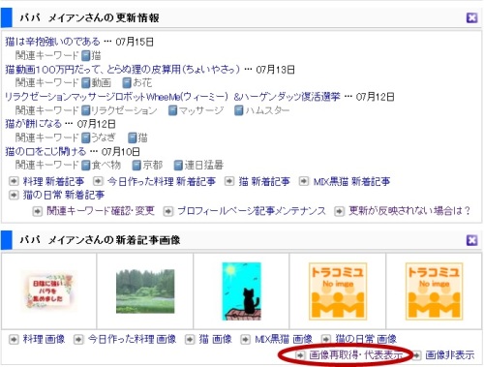This screenshot has height=367, width=484.
Task: Select the 食べ物 keyword
Action: [x=106, y=166]
